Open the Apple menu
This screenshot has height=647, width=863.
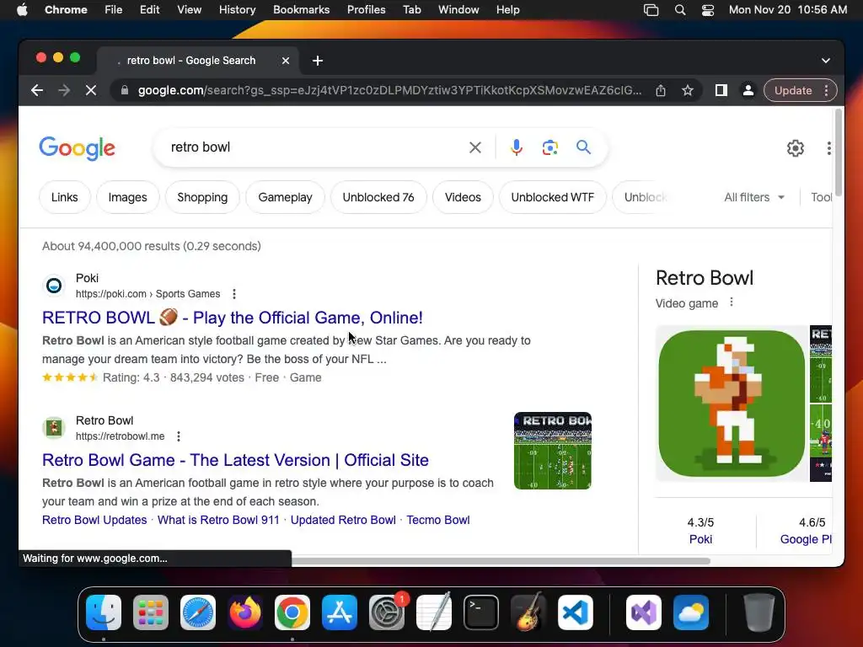[x=22, y=10]
